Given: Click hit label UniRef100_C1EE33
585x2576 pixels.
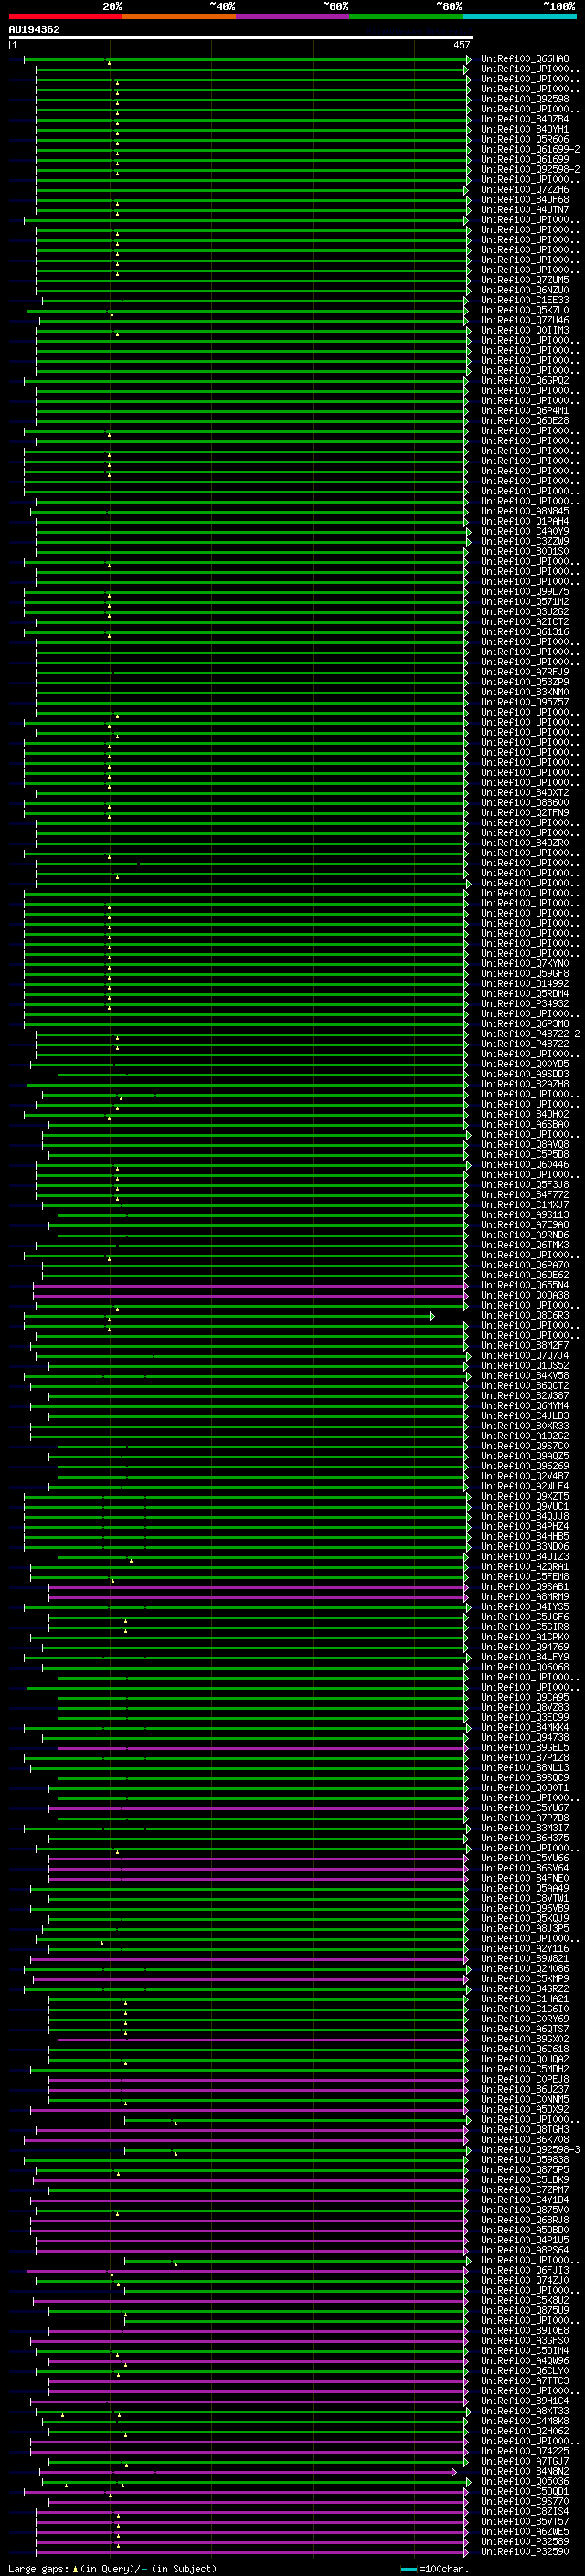Looking at the screenshot, I should click(x=524, y=300).
